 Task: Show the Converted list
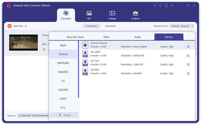coord(110,26)
